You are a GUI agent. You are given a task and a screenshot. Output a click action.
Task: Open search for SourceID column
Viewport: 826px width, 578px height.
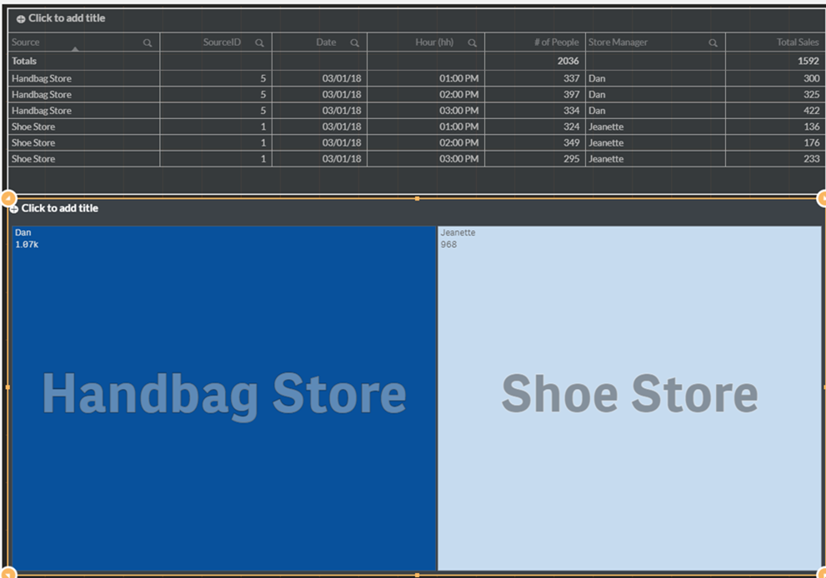point(259,43)
